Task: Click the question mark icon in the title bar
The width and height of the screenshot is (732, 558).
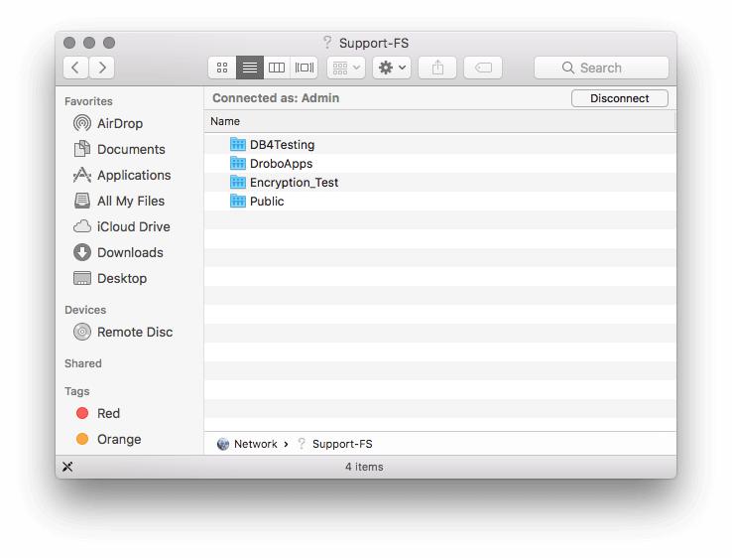Action: (x=327, y=43)
